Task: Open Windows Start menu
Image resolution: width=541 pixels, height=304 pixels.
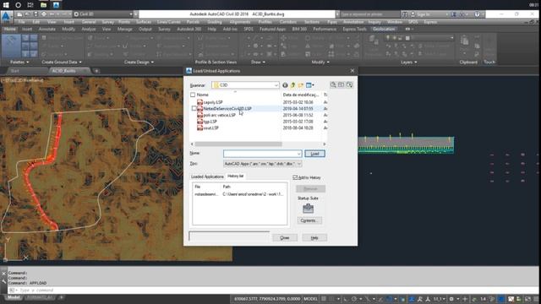Action: tap(6, 5)
